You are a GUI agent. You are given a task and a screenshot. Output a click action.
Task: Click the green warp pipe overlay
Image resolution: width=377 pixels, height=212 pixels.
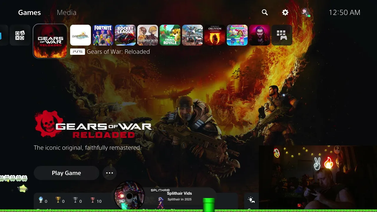209,205
